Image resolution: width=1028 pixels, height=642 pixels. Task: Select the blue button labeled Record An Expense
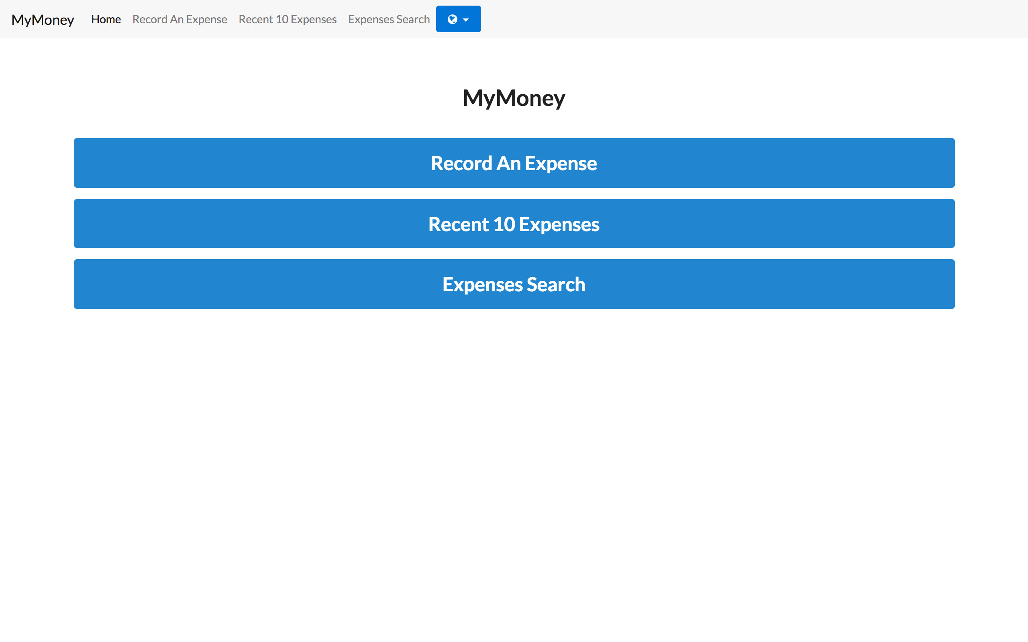click(x=514, y=163)
